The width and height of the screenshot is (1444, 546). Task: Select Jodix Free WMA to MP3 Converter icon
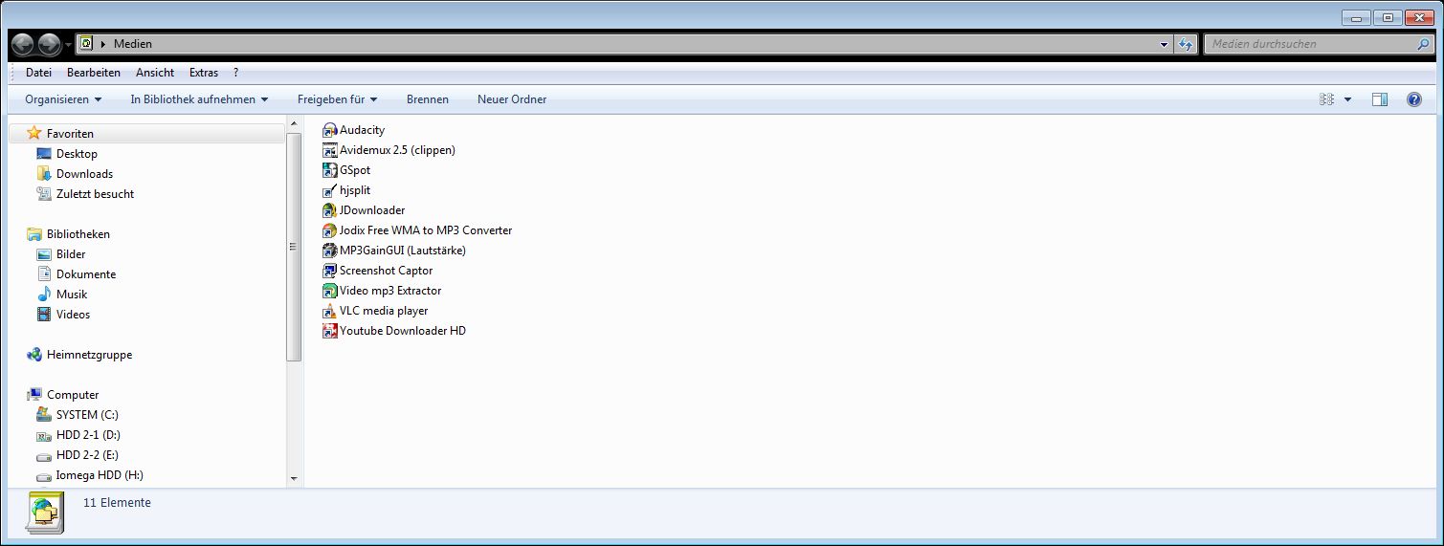tap(330, 230)
